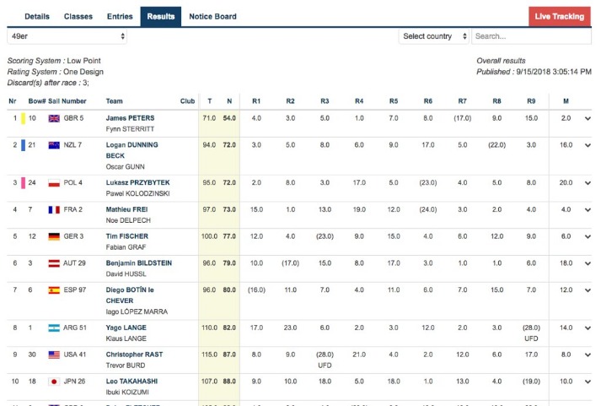The height and width of the screenshot is (406, 601).
Task: Sort by the Team column header
Action: 114,101
